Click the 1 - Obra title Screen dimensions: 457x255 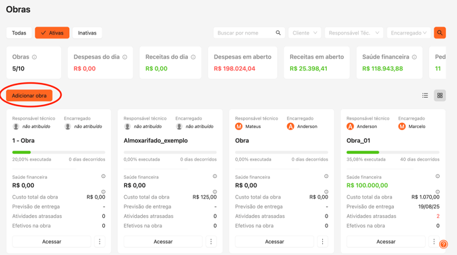point(23,141)
